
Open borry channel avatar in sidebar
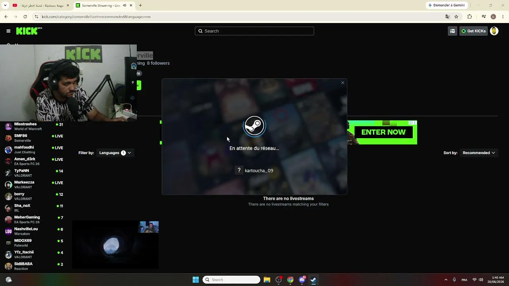coord(8,196)
